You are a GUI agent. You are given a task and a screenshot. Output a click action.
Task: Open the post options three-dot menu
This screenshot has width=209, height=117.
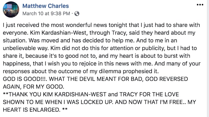pos(200,5)
